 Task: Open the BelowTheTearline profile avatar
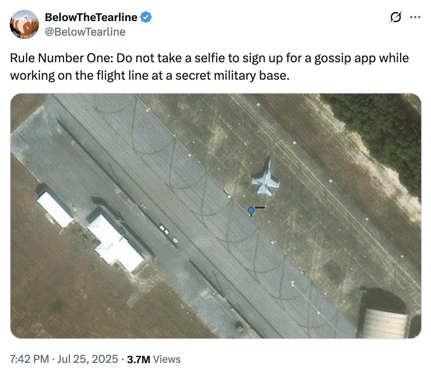24,24
